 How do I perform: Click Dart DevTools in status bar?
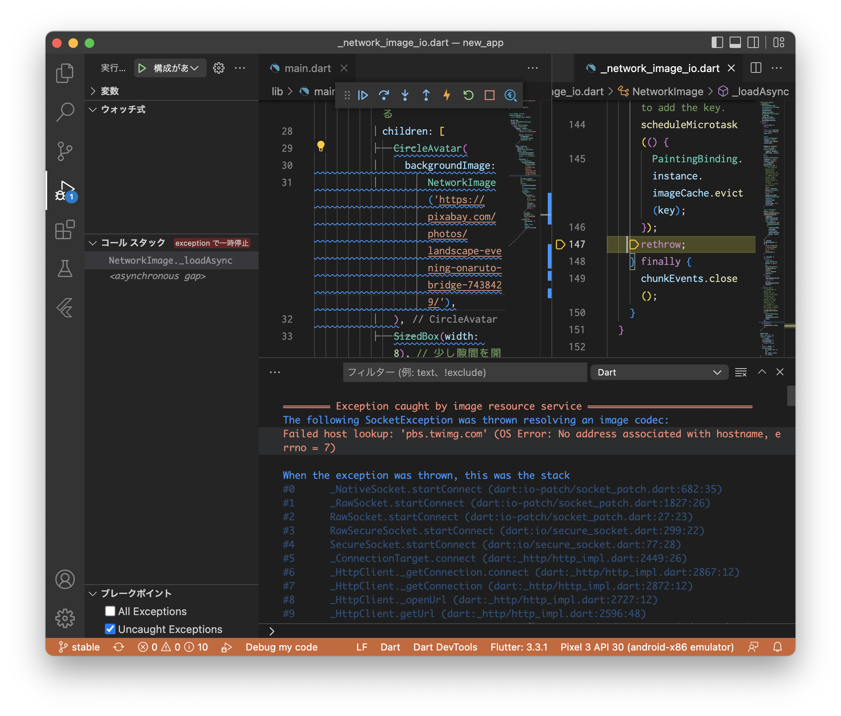coord(445,647)
